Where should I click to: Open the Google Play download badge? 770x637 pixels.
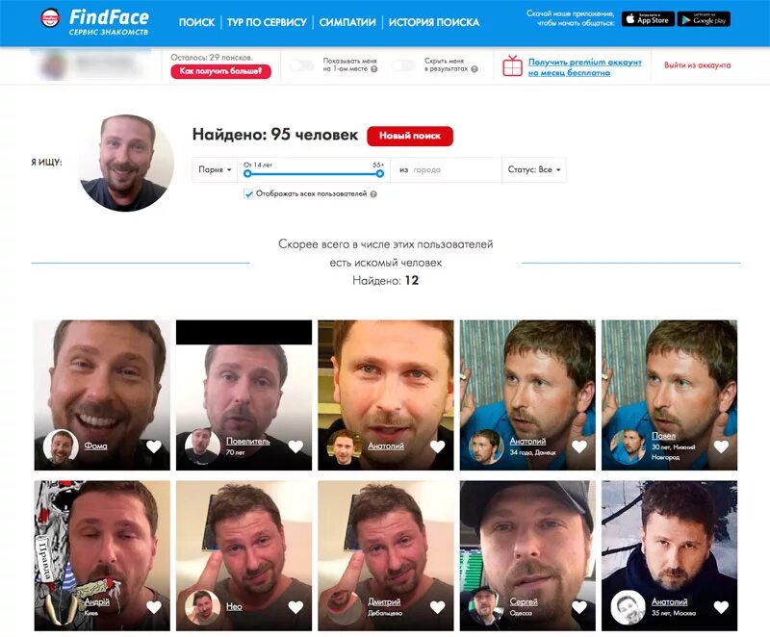pyautogui.click(x=704, y=19)
